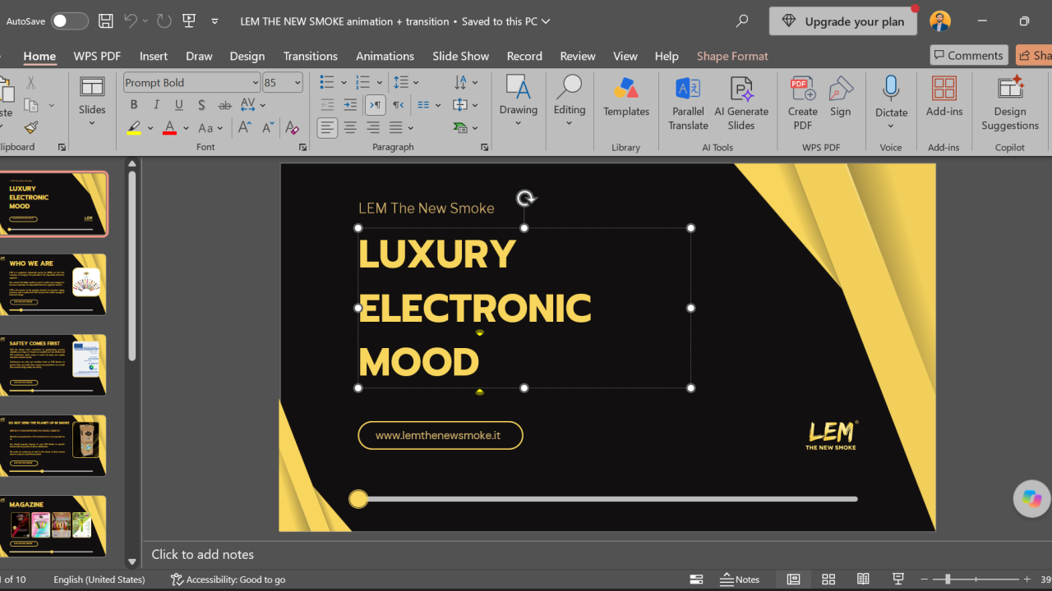The image size is (1052, 591).
Task: Toggle Italic formatting
Action: pyautogui.click(x=156, y=105)
